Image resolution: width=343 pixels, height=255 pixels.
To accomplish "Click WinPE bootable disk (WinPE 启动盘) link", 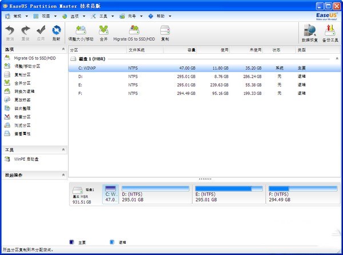I will [27, 158].
